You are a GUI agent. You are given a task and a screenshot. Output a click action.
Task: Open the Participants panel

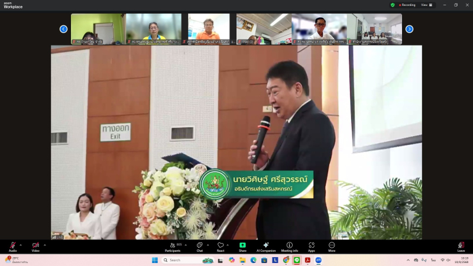pyautogui.click(x=173, y=246)
